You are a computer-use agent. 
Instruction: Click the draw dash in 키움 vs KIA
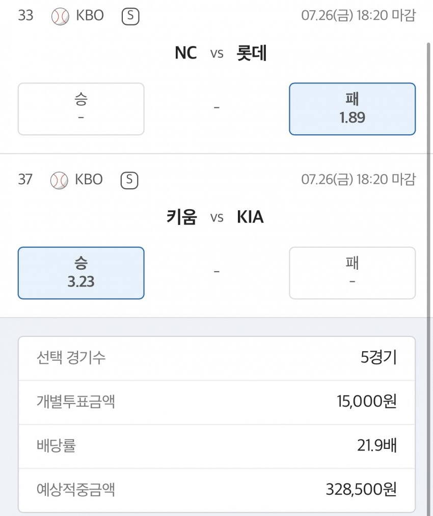(x=216, y=272)
